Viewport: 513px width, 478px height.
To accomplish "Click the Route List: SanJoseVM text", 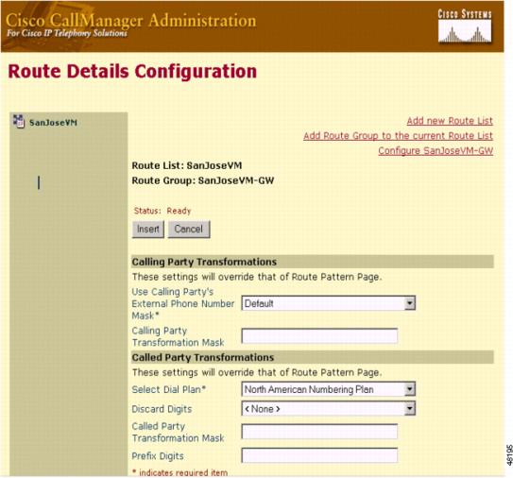I will [x=187, y=165].
